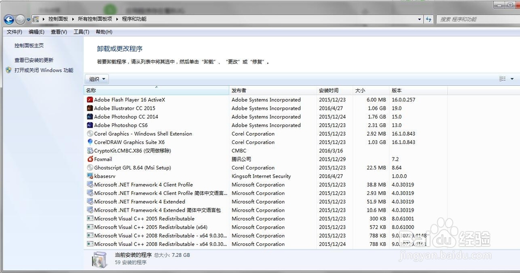
Task: Sort by the 版本 column header
Action: coord(418,90)
